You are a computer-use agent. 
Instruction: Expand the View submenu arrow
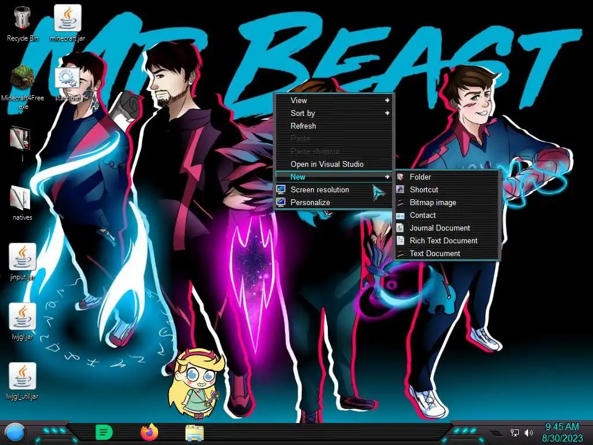[x=387, y=100]
